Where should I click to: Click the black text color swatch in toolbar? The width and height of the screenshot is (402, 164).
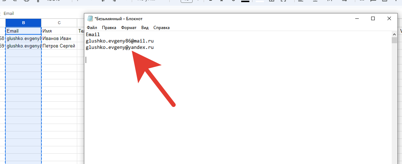coord(245,1)
